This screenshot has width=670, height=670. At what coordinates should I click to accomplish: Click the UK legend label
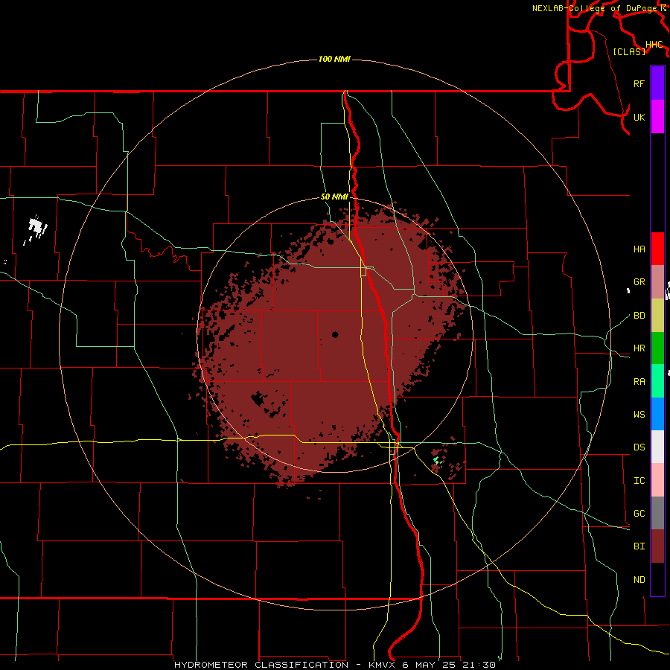coord(639,117)
